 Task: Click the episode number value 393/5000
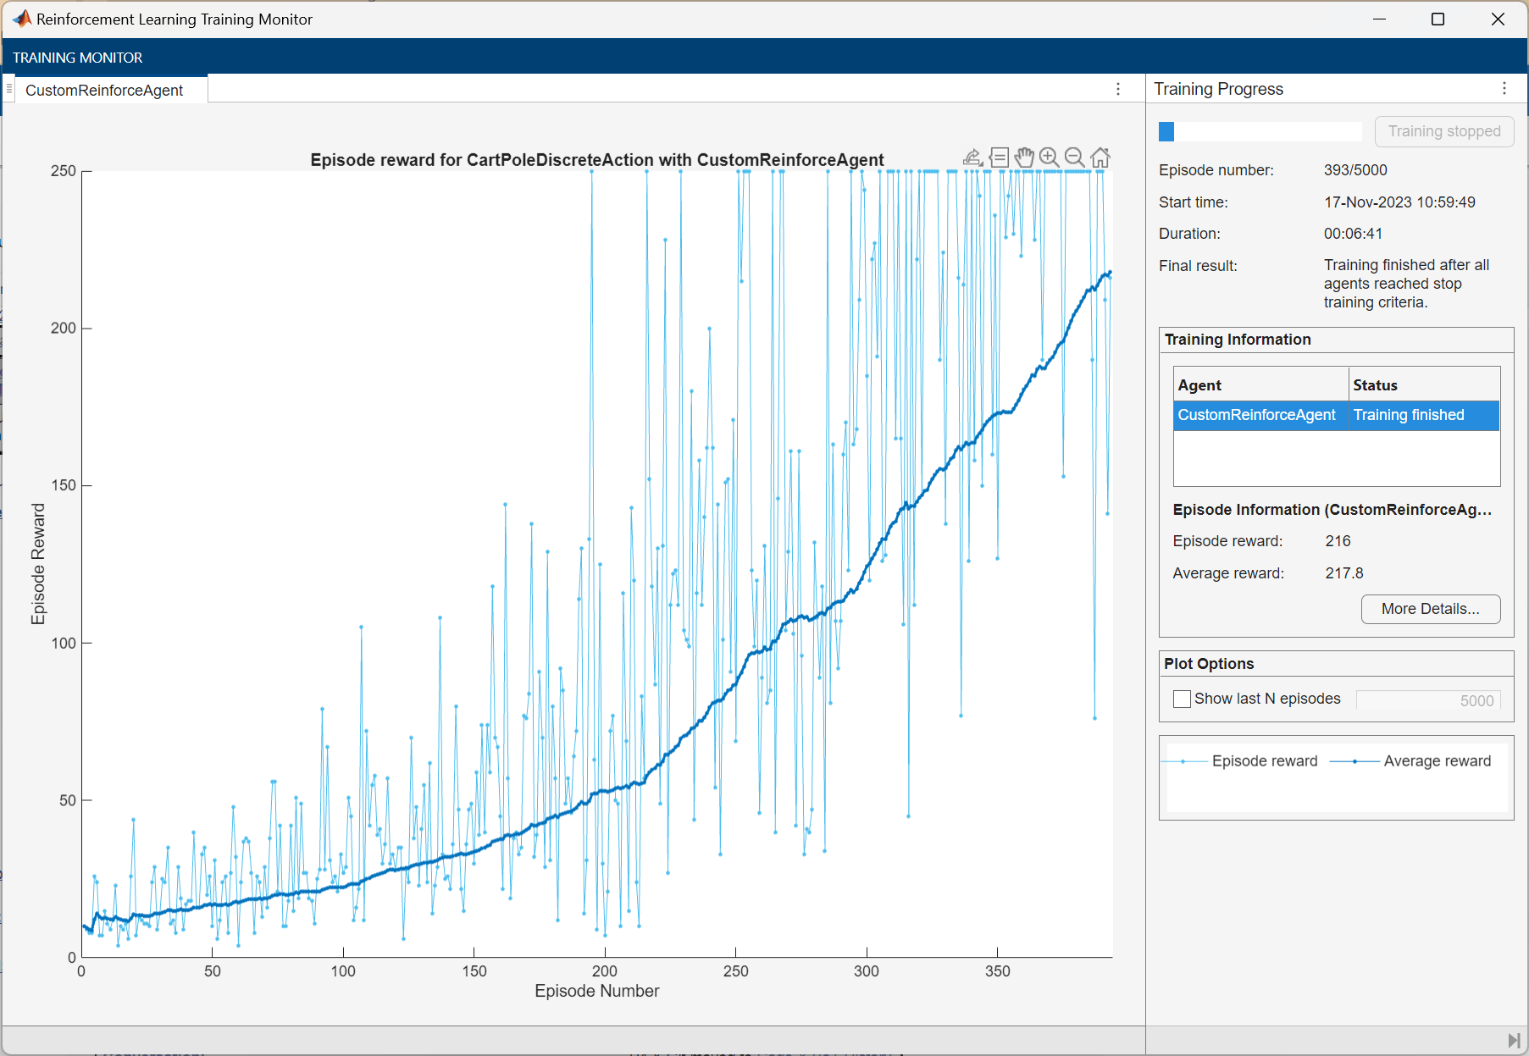[1355, 170]
